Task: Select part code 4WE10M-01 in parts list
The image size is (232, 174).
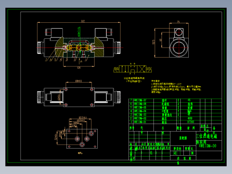Action: (140, 122)
